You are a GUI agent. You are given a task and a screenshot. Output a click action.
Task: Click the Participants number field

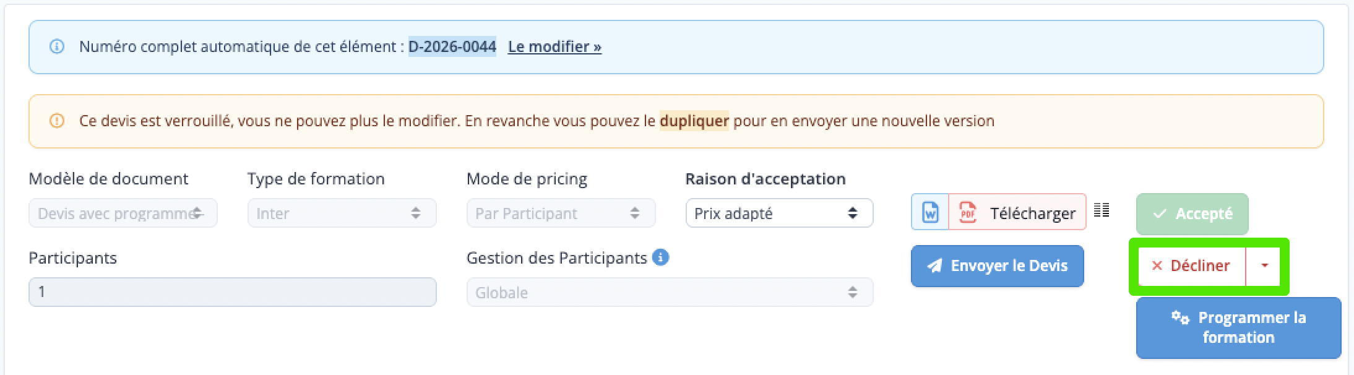[x=233, y=292]
